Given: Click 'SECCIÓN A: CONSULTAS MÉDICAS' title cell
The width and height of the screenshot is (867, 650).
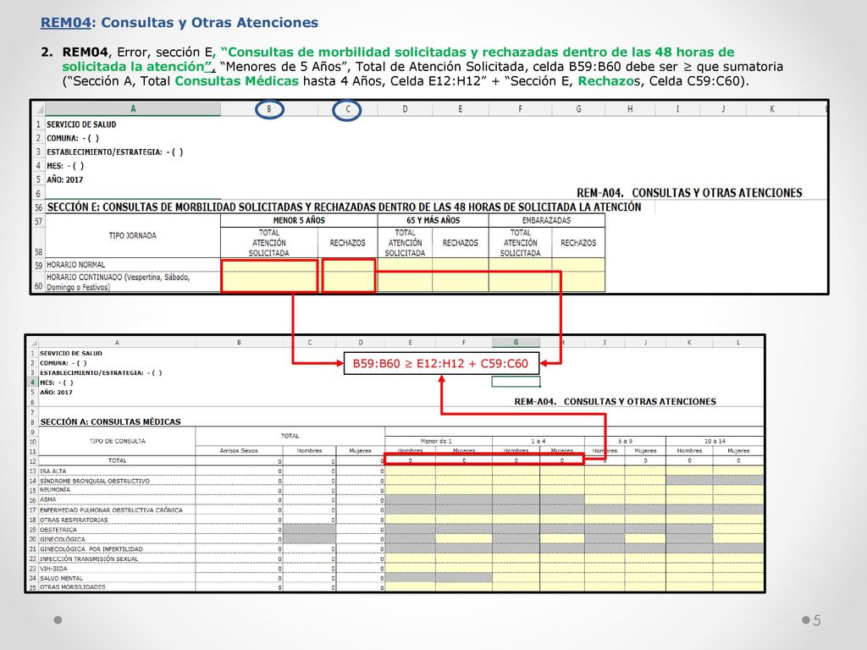Looking at the screenshot, I should (x=111, y=421).
